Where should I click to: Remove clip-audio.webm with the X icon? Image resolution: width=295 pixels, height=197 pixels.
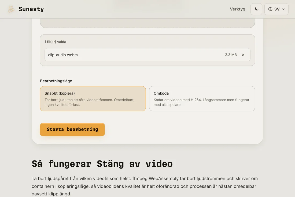click(243, 55)
